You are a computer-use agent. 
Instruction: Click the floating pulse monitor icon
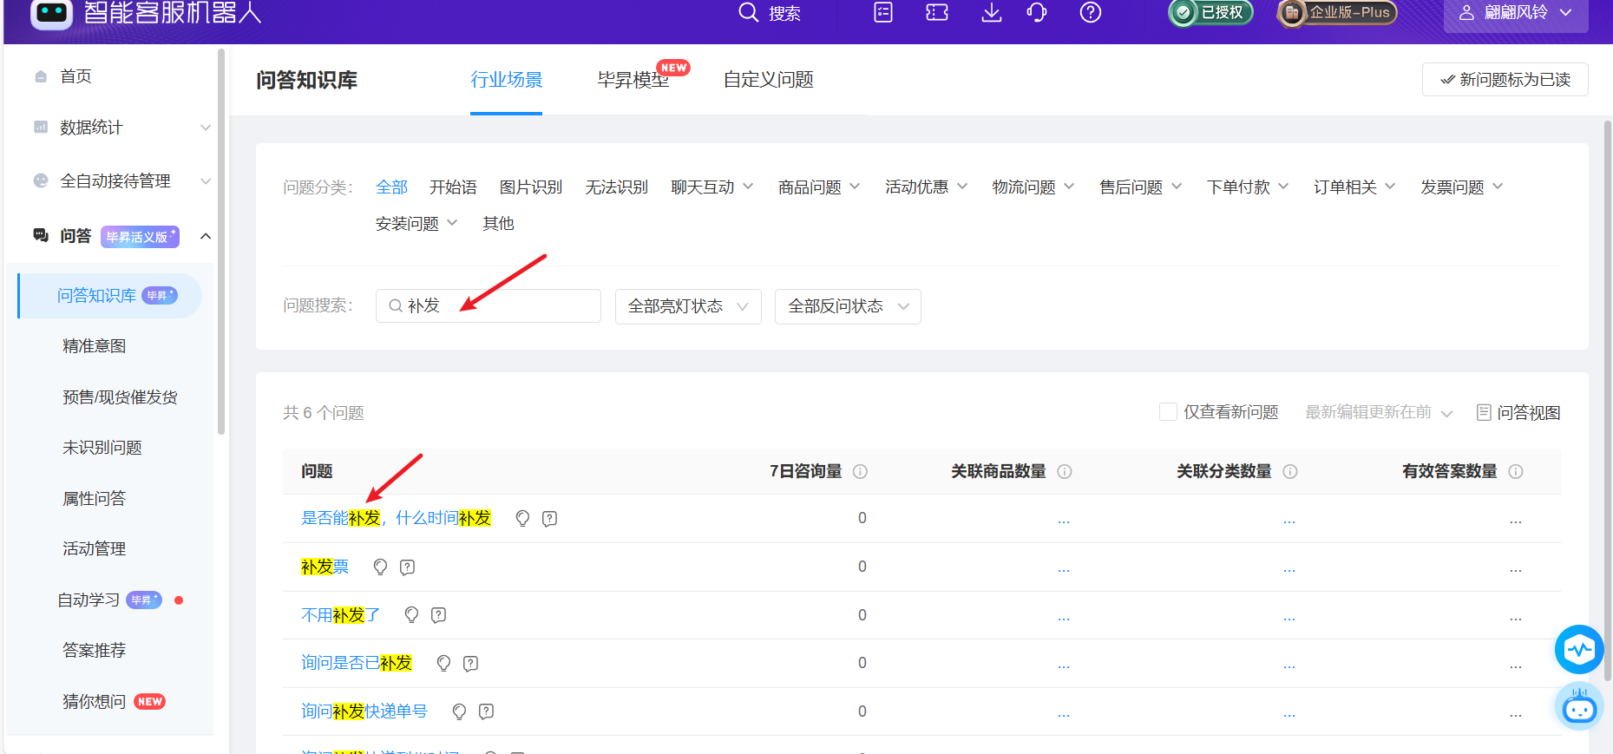pyautogui.click(x=1579, y=649)
